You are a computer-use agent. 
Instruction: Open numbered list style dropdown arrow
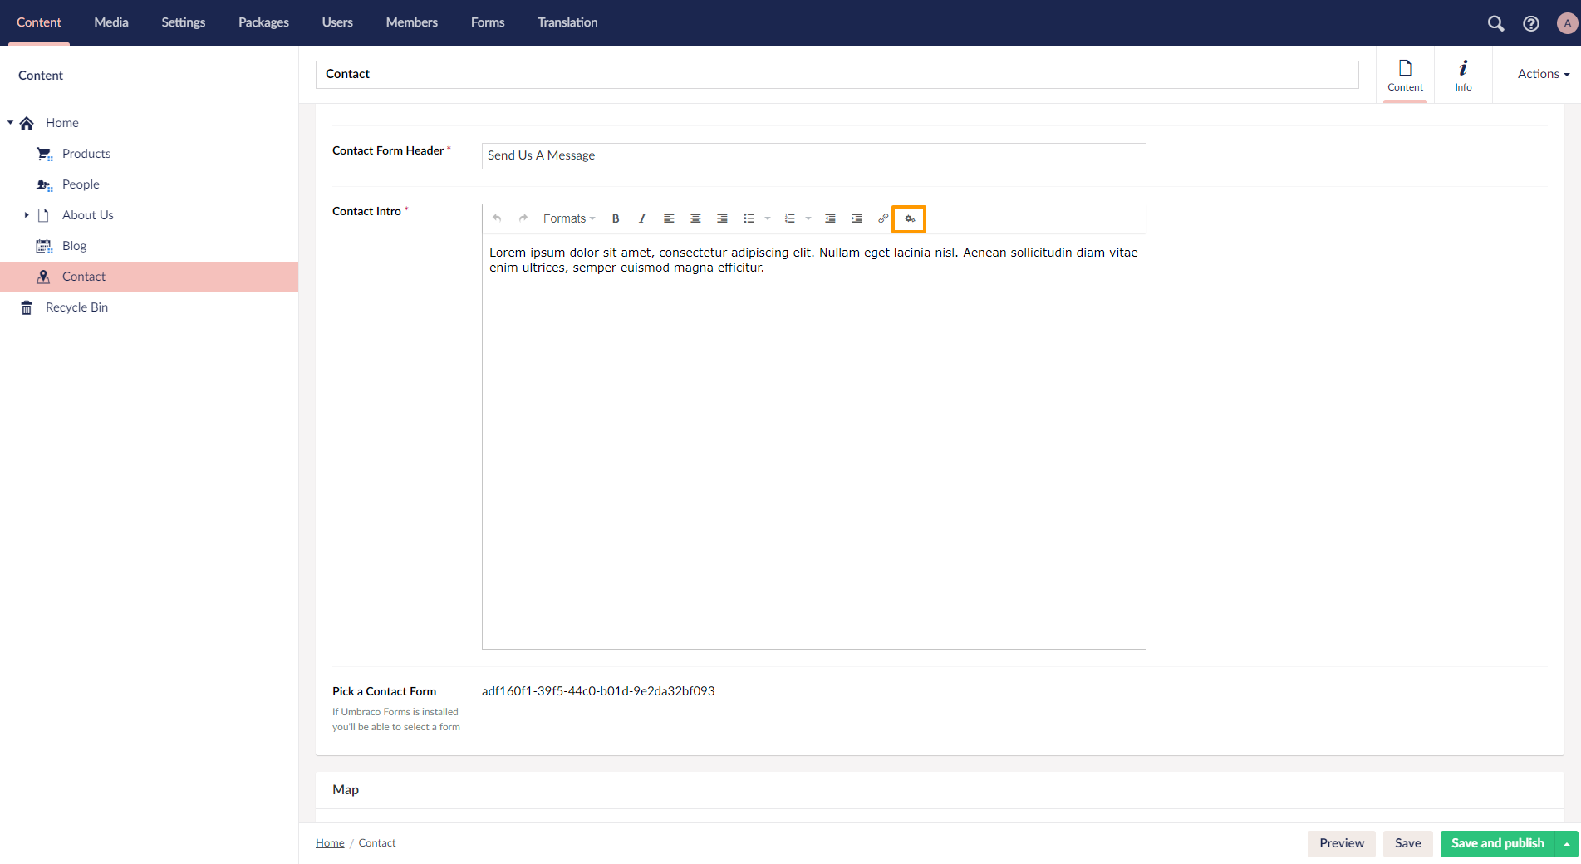(808, 218)
